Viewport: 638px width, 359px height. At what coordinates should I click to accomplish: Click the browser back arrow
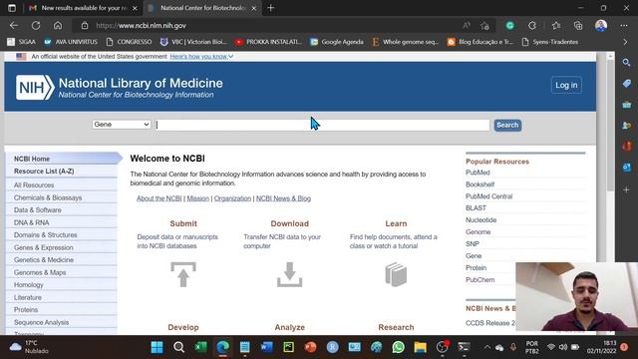pos(14,25)
